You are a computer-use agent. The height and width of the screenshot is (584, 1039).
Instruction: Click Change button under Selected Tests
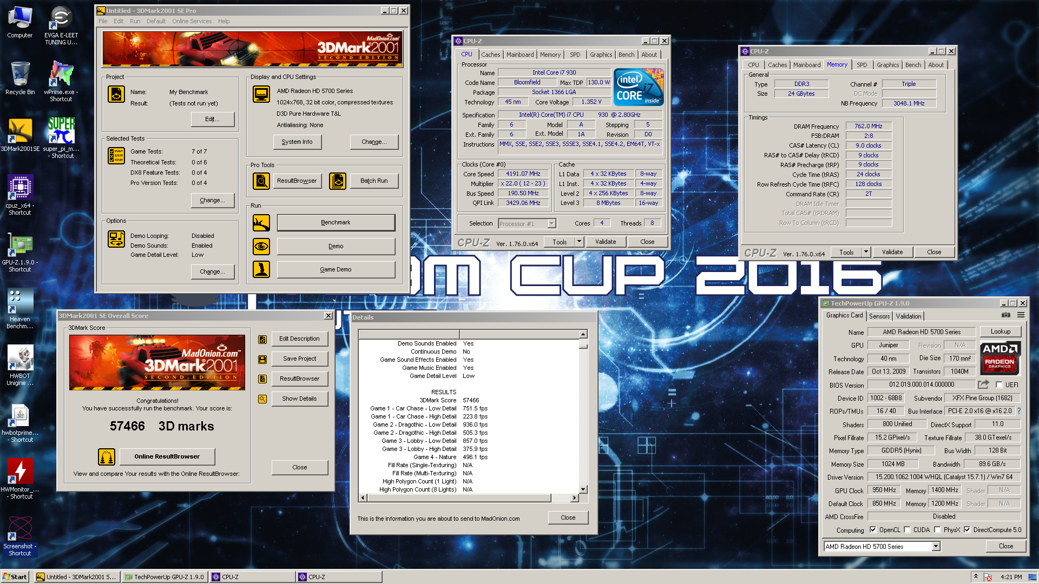click(212, 200)
